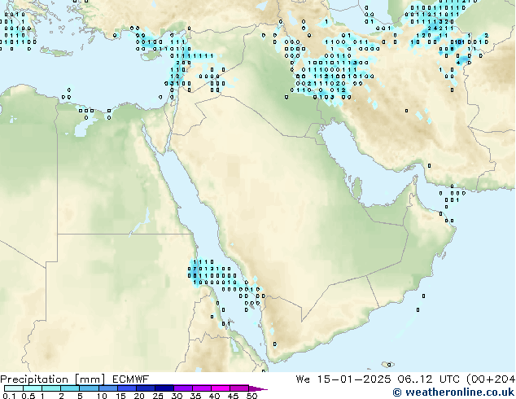
Task: Click the 0.1–0.5 mm palest legend swatch
Action: [x=14, y=388]
